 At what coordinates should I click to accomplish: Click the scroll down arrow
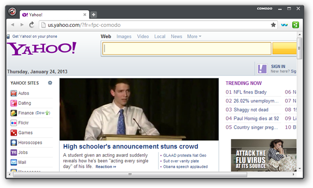click(x=300, y=168)
